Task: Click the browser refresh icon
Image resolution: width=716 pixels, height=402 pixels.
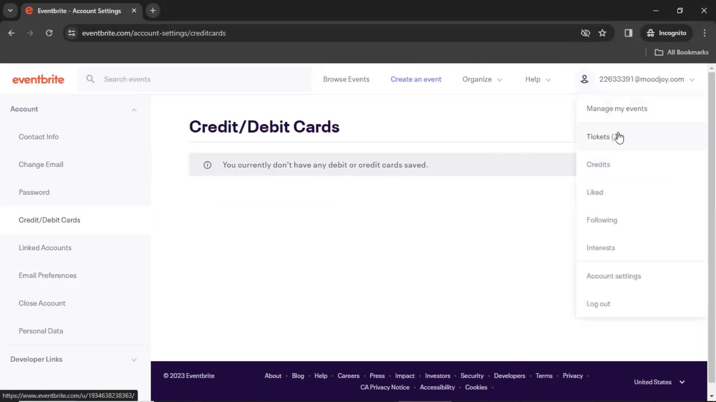Action: pyautogui.click(x=49, y=33)
